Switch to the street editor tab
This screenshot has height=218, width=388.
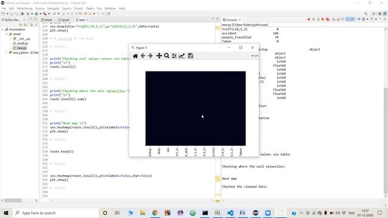point(47,20)
